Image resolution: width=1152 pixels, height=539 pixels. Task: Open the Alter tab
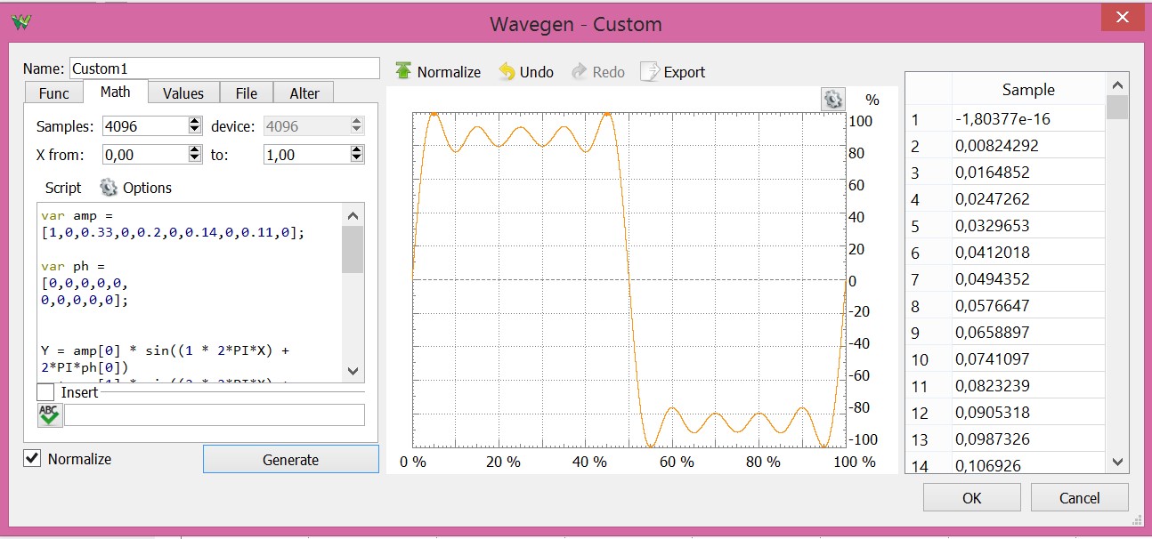(x=304, y=93)
